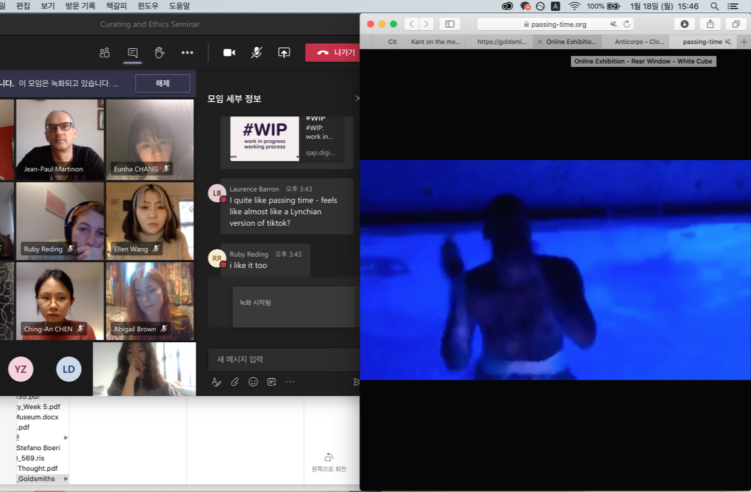Viewport: 751px width, 492px height.
Task: Open more actions ellipsis in Teams
Action: (x=187, y=53)
